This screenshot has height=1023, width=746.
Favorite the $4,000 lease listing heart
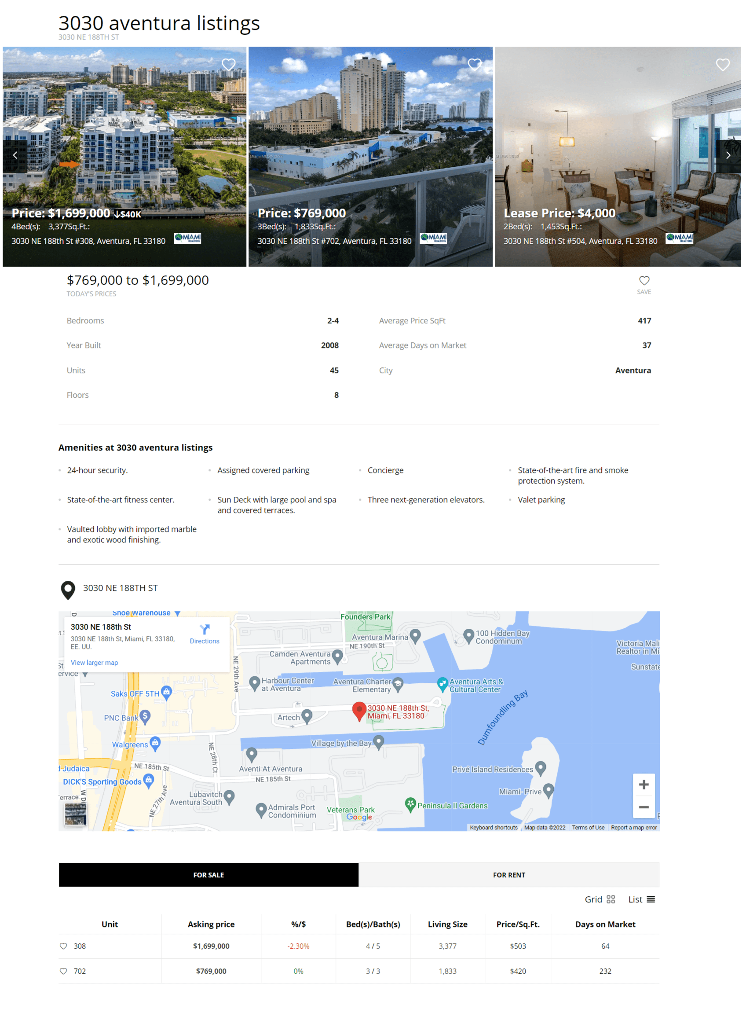[723, 65]
